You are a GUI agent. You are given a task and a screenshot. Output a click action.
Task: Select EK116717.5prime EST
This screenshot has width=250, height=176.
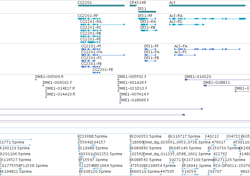click(183, 139)
